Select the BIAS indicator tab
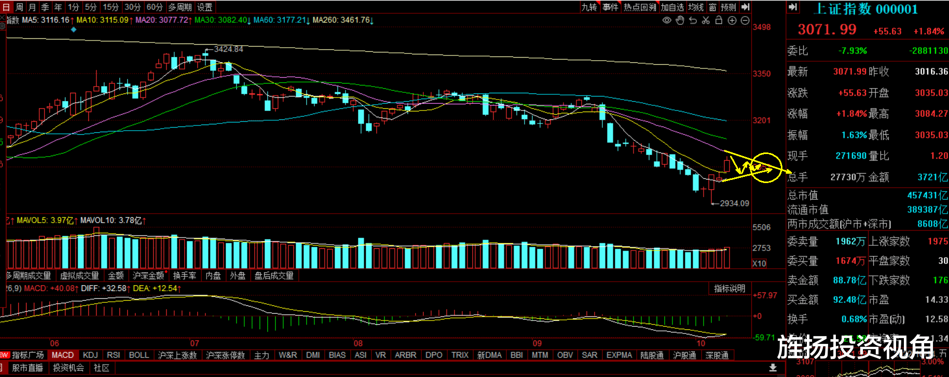 (337, 355)
